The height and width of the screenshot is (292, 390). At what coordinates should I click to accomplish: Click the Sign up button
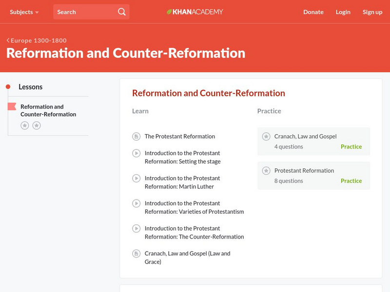372,12
